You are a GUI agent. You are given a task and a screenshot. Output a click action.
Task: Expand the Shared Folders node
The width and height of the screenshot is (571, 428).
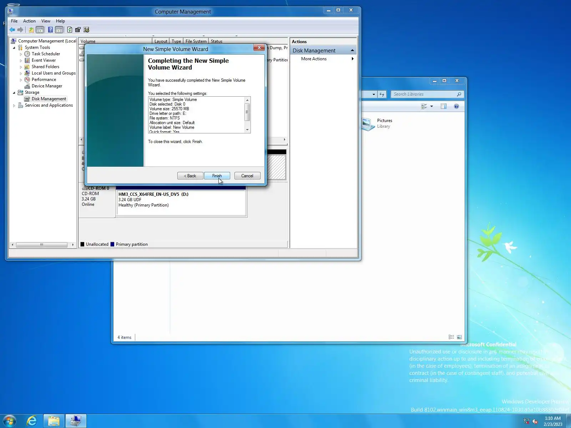coord(21,67)
